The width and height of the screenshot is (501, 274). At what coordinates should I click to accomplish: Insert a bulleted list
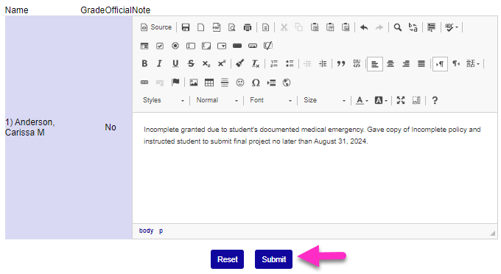tap(290, 64)
